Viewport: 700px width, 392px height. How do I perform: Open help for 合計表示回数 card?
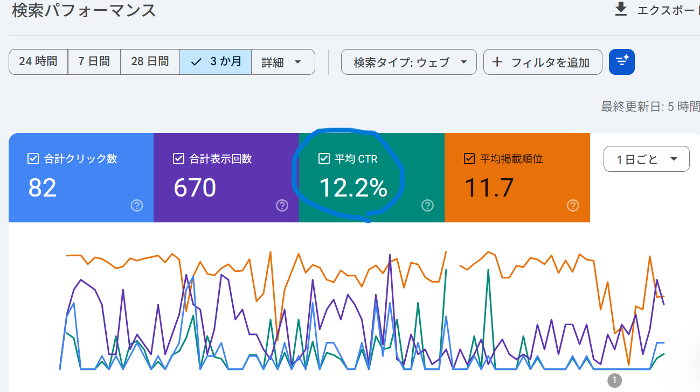282,205
